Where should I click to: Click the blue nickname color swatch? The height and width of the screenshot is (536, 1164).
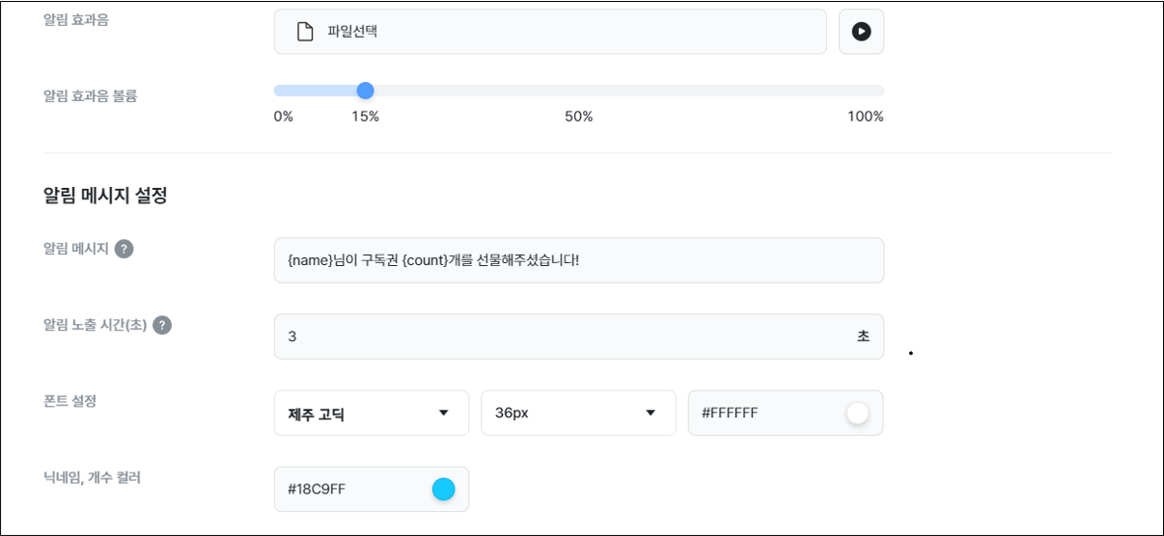(x=443, y=490)
